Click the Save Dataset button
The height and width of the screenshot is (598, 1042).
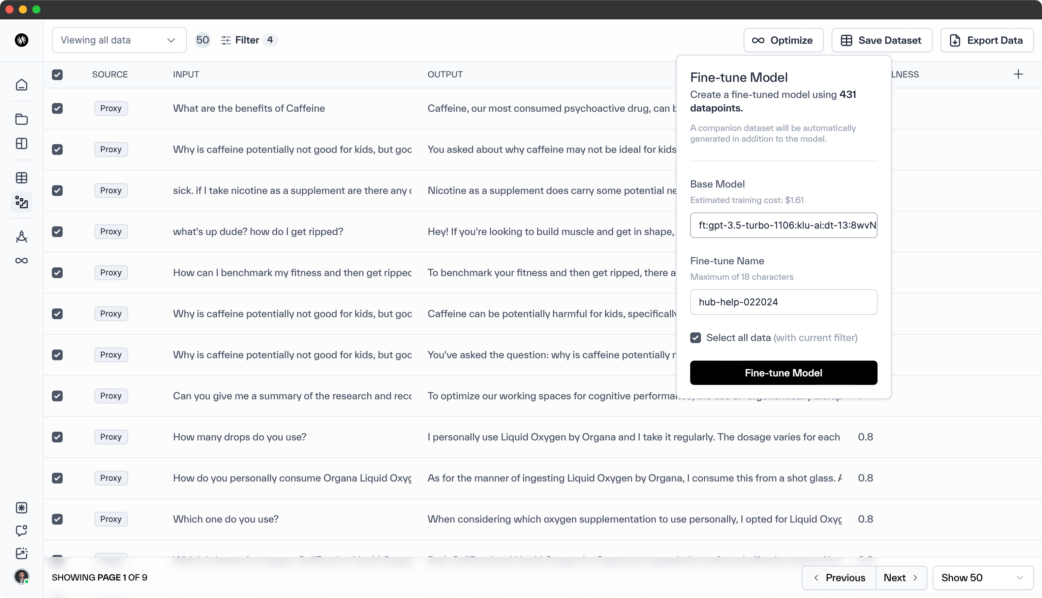pyautogui.click(x=882, y=40)
